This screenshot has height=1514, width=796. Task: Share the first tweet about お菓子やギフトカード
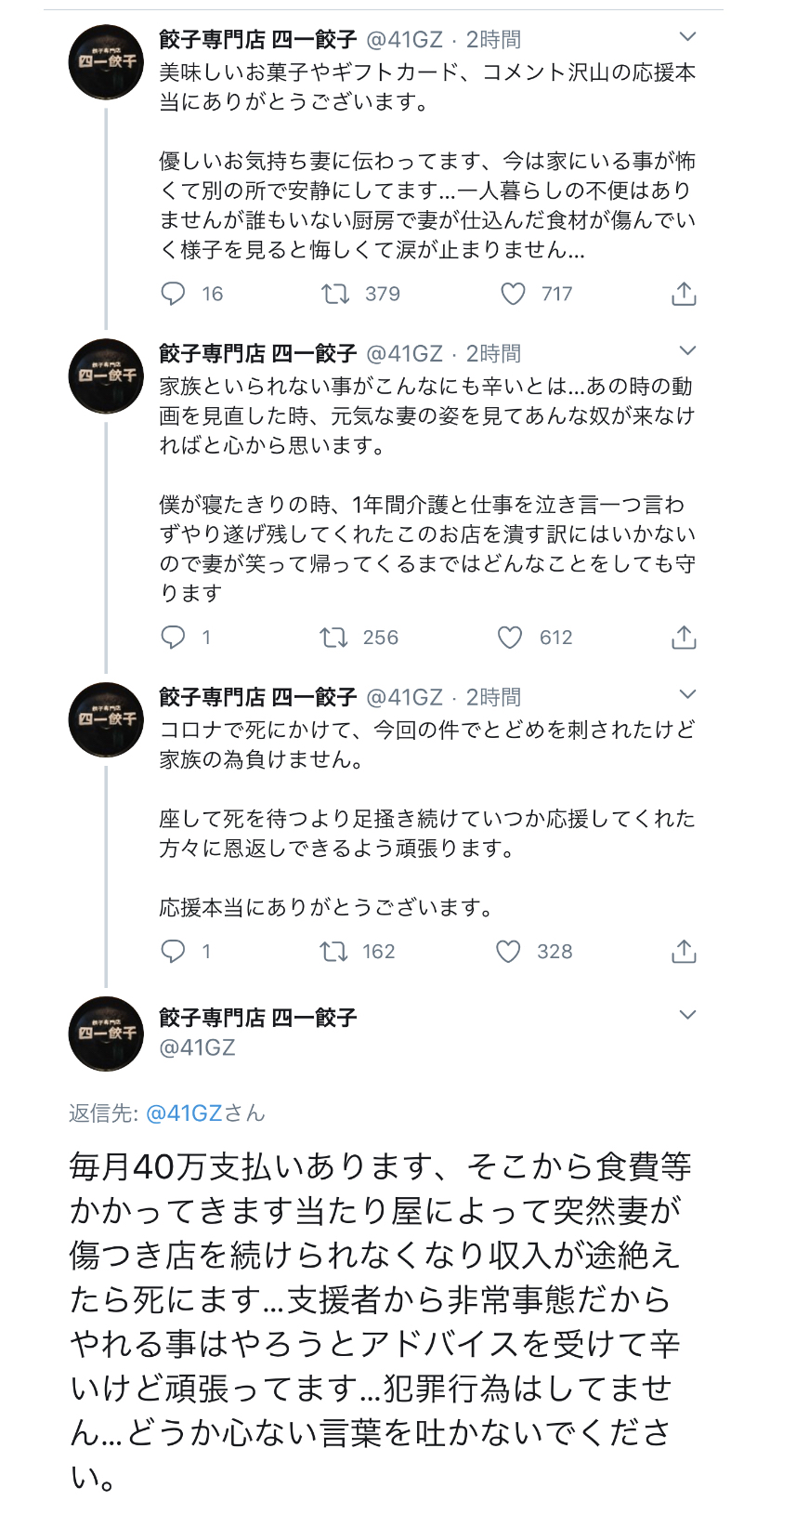point(684,295)
